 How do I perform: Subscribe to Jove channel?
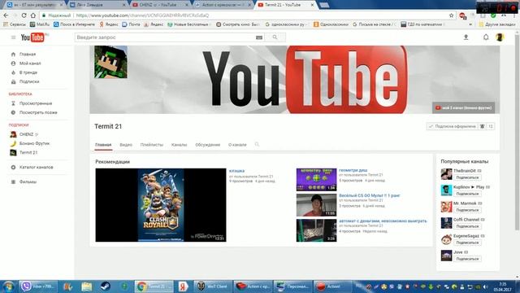[x=467, y=259]
